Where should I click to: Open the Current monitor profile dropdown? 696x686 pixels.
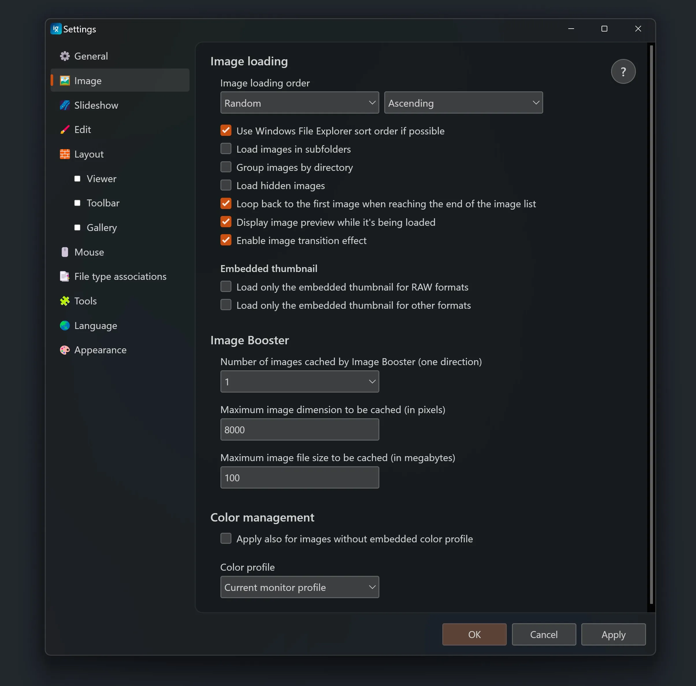point(299,587)
